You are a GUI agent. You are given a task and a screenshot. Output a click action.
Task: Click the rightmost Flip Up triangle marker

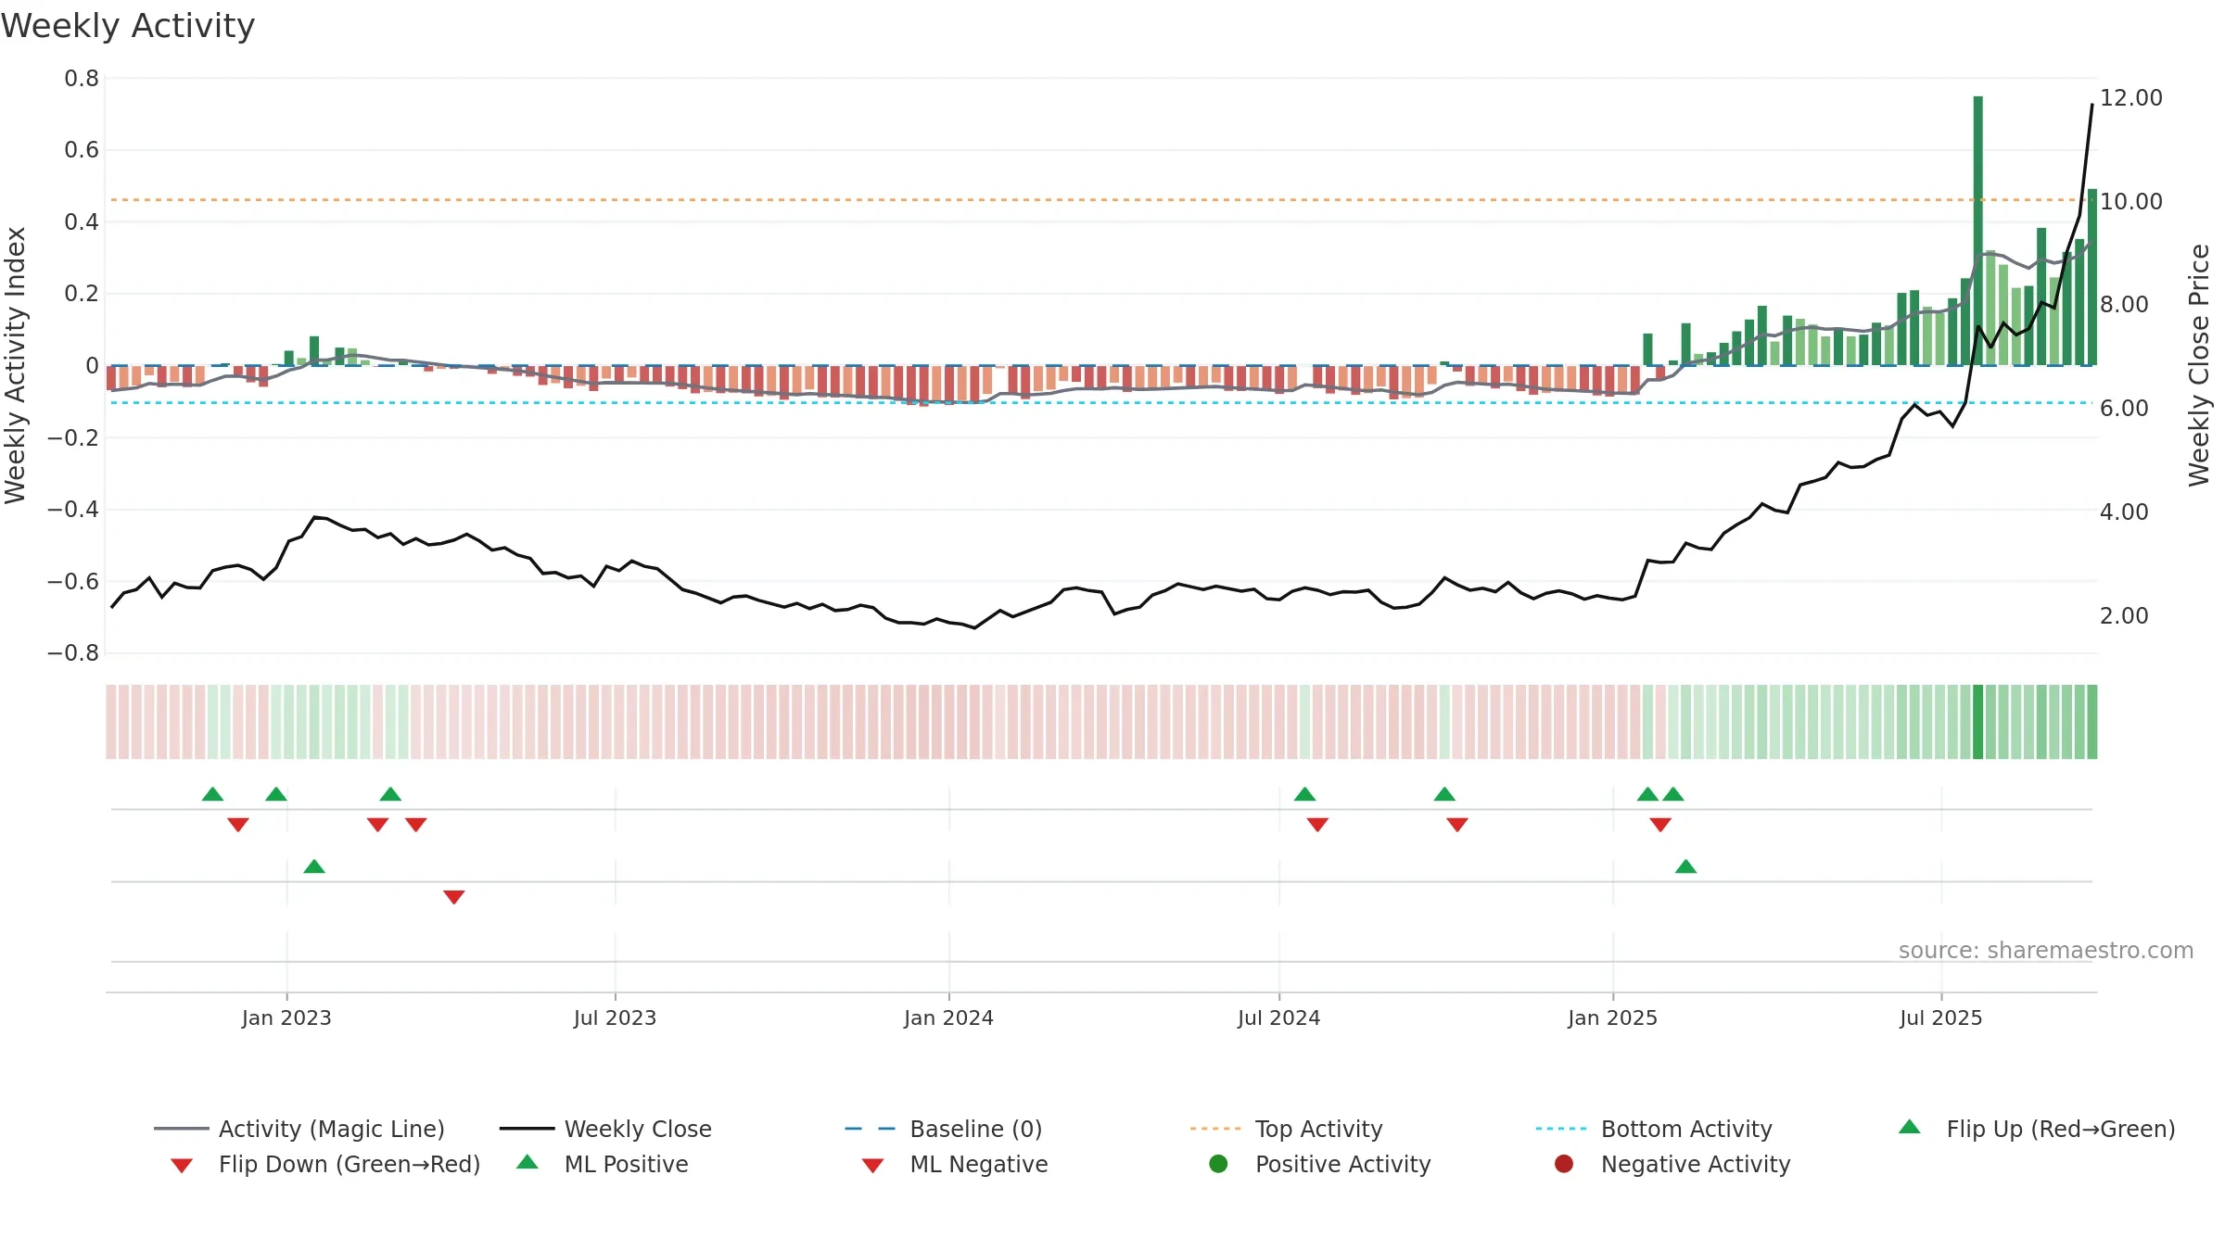1673,794
